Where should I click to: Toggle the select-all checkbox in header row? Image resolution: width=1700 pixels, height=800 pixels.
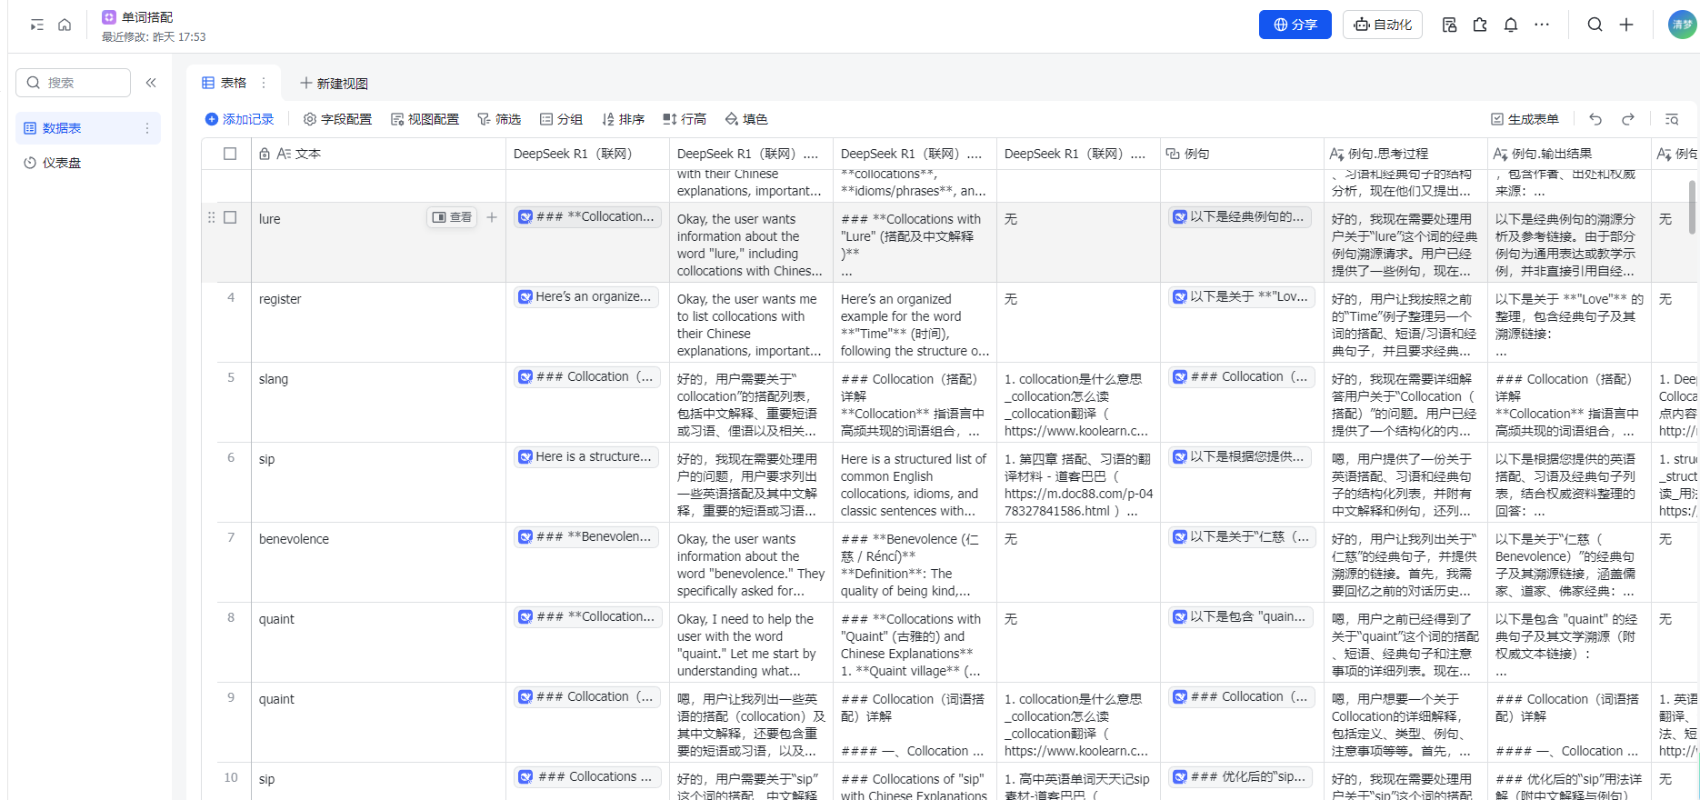(x=230, y=154)
